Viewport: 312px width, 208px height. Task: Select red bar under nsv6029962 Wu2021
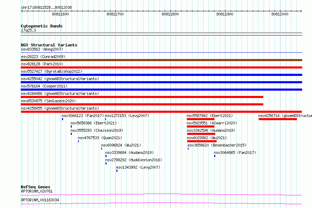pyautogui.click(x=202, y=141)
